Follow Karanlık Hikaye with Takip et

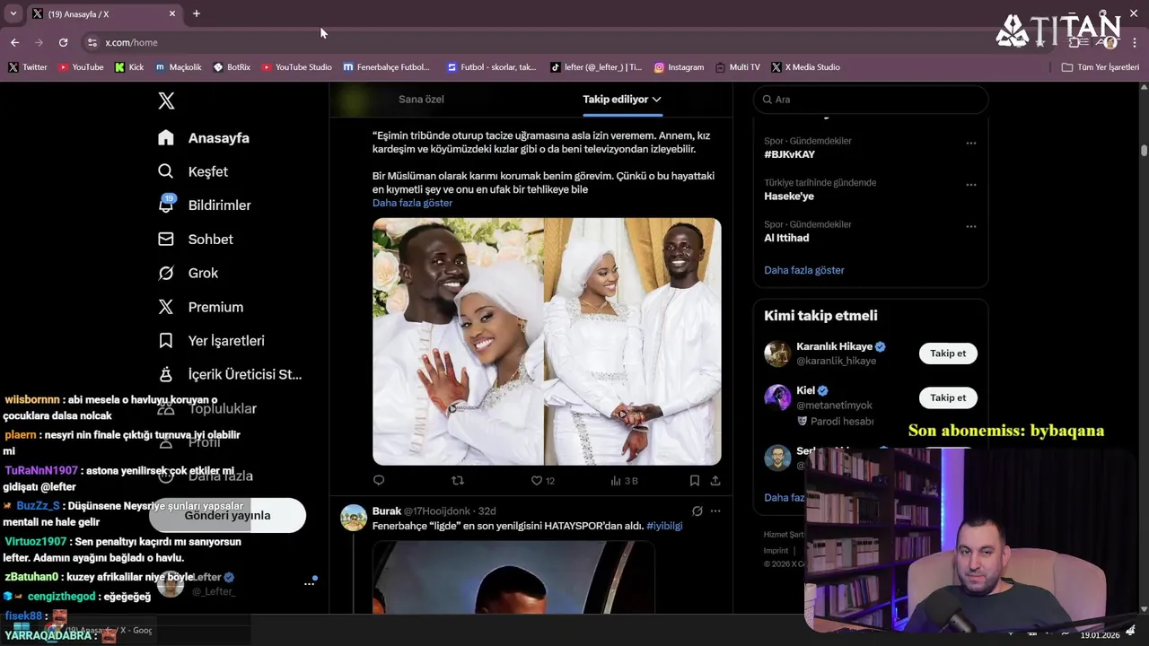pyautogui.click(x=948, y=354)
